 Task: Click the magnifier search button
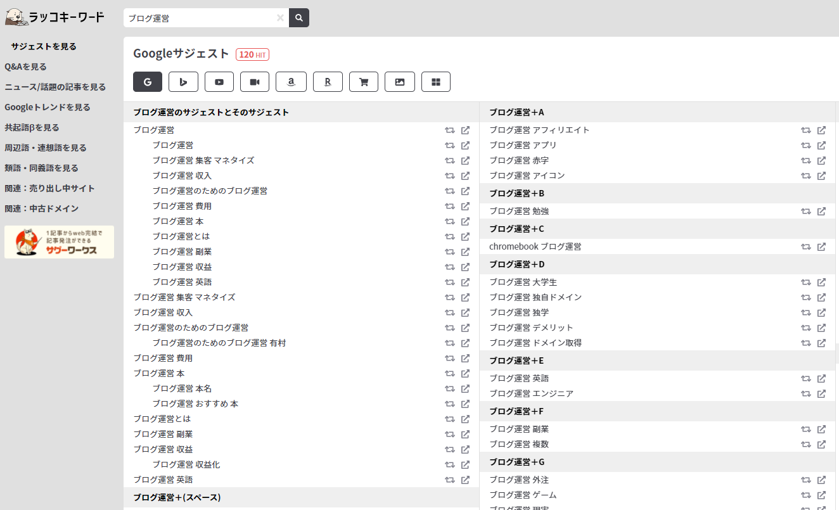[298, 18]
